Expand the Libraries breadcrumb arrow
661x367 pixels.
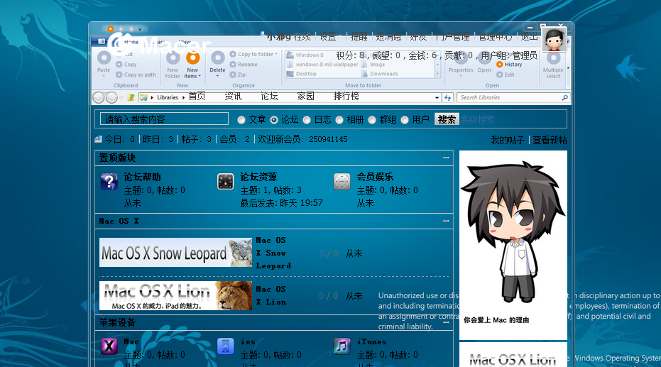click(183, 97)
